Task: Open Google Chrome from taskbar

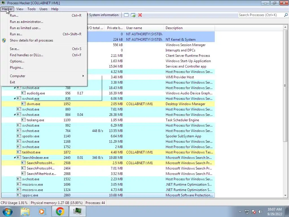Action: click(x=60, y=211)
